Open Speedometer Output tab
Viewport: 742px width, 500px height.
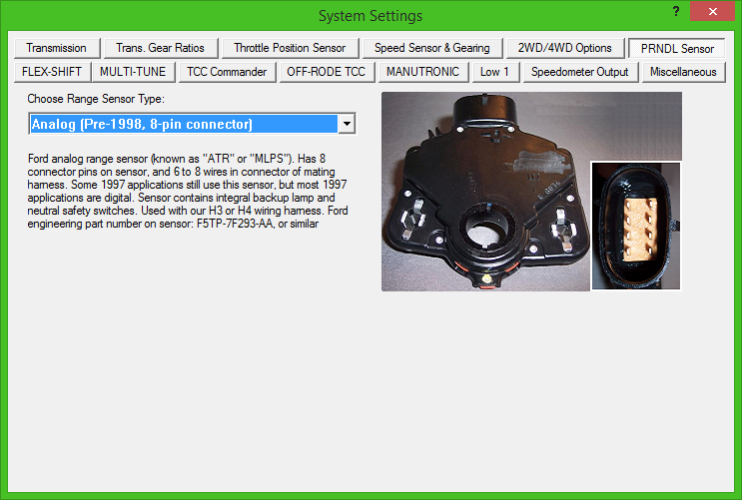pos(579,72)
